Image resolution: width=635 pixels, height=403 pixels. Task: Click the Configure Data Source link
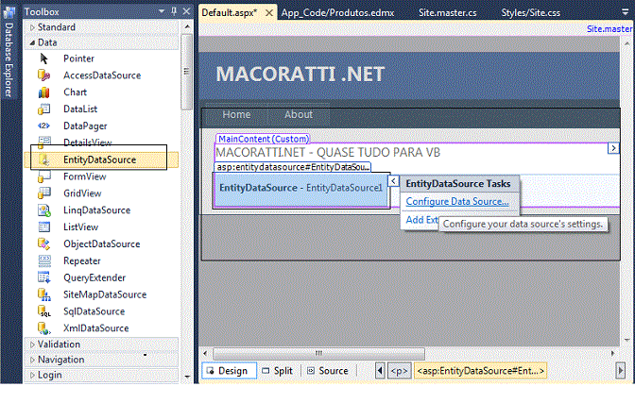pyautogui.click(x=457, y=202)
